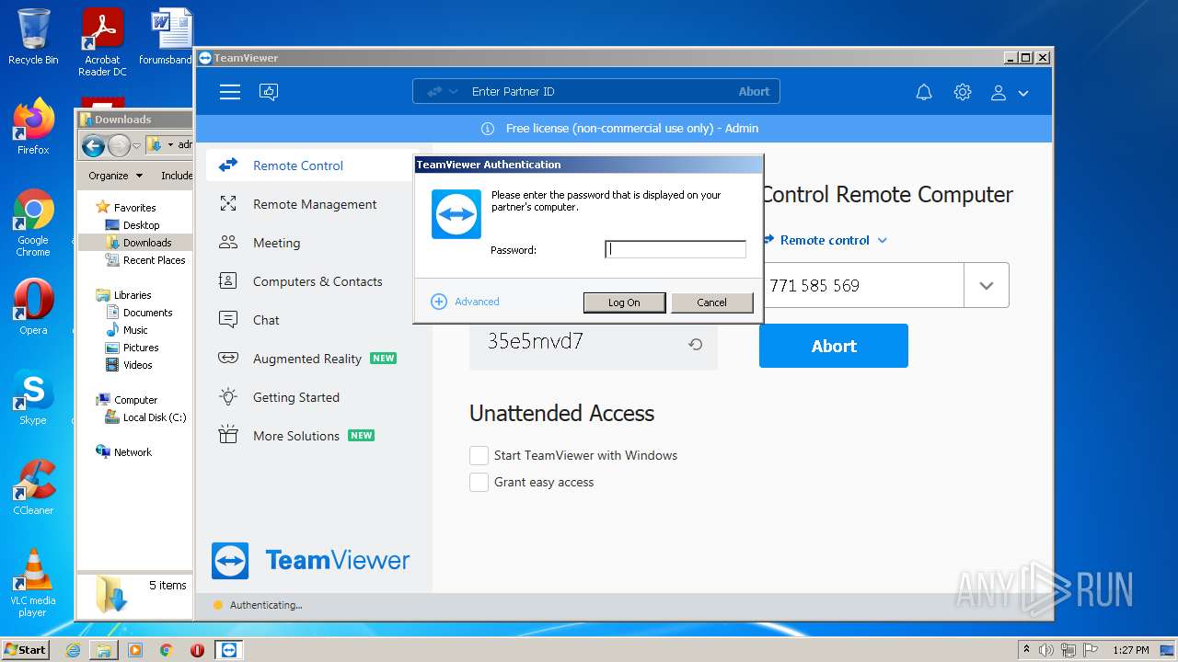Select the Skype desktop icon
1178x662 pixels.
[x=33, y=397]
